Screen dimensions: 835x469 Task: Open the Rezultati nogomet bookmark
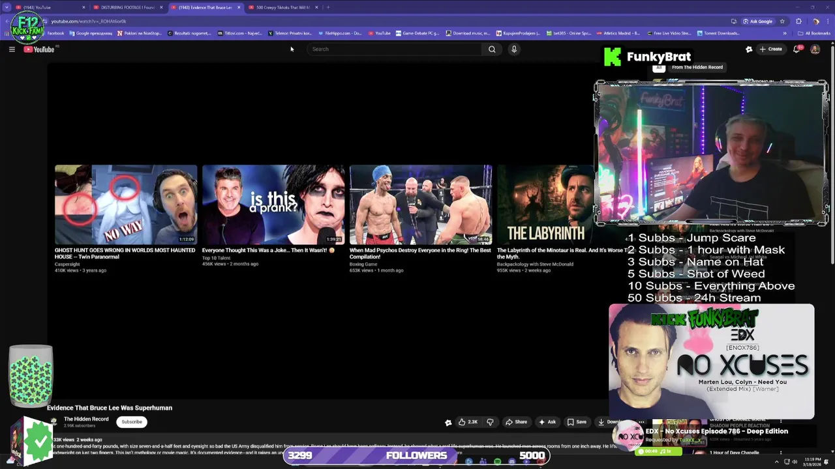tap(189, 33)
